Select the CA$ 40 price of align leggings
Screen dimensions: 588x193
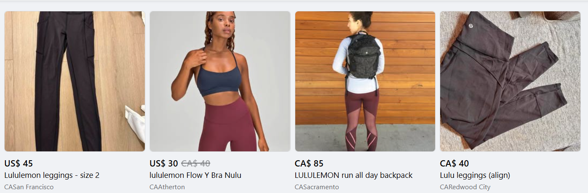(454, 164)
